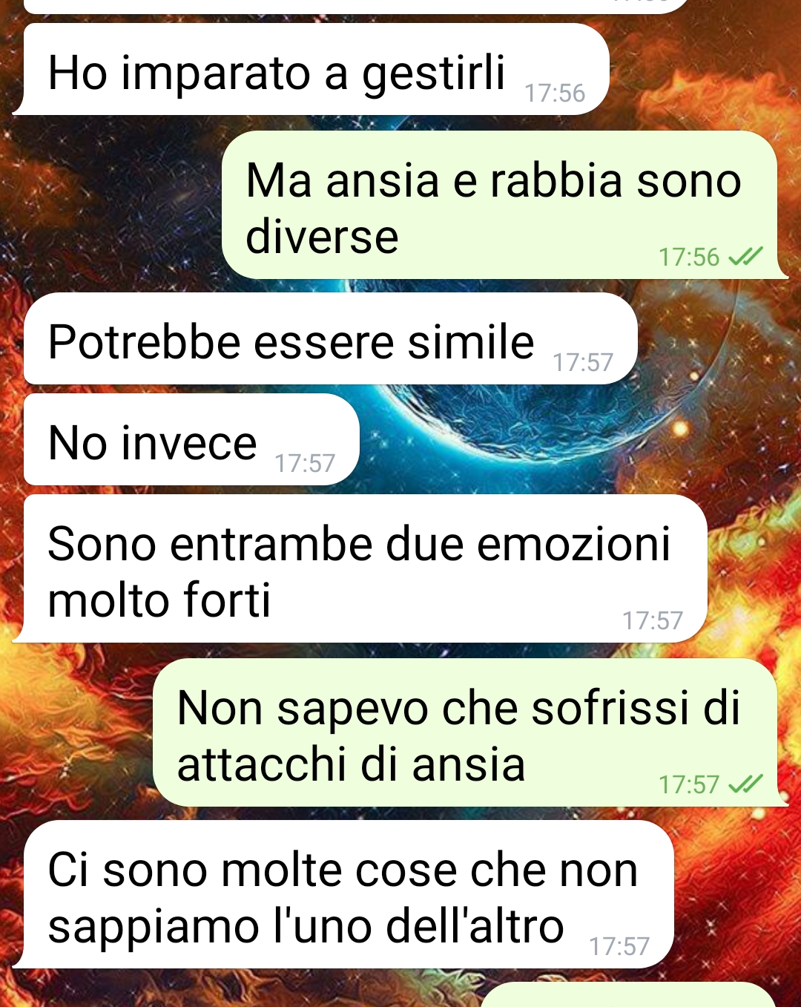This screenshot has width=801, height=1007.
Task: Select the 'Non sapevo che sofrissi' sent message
Action: click(x=469, y=732)
